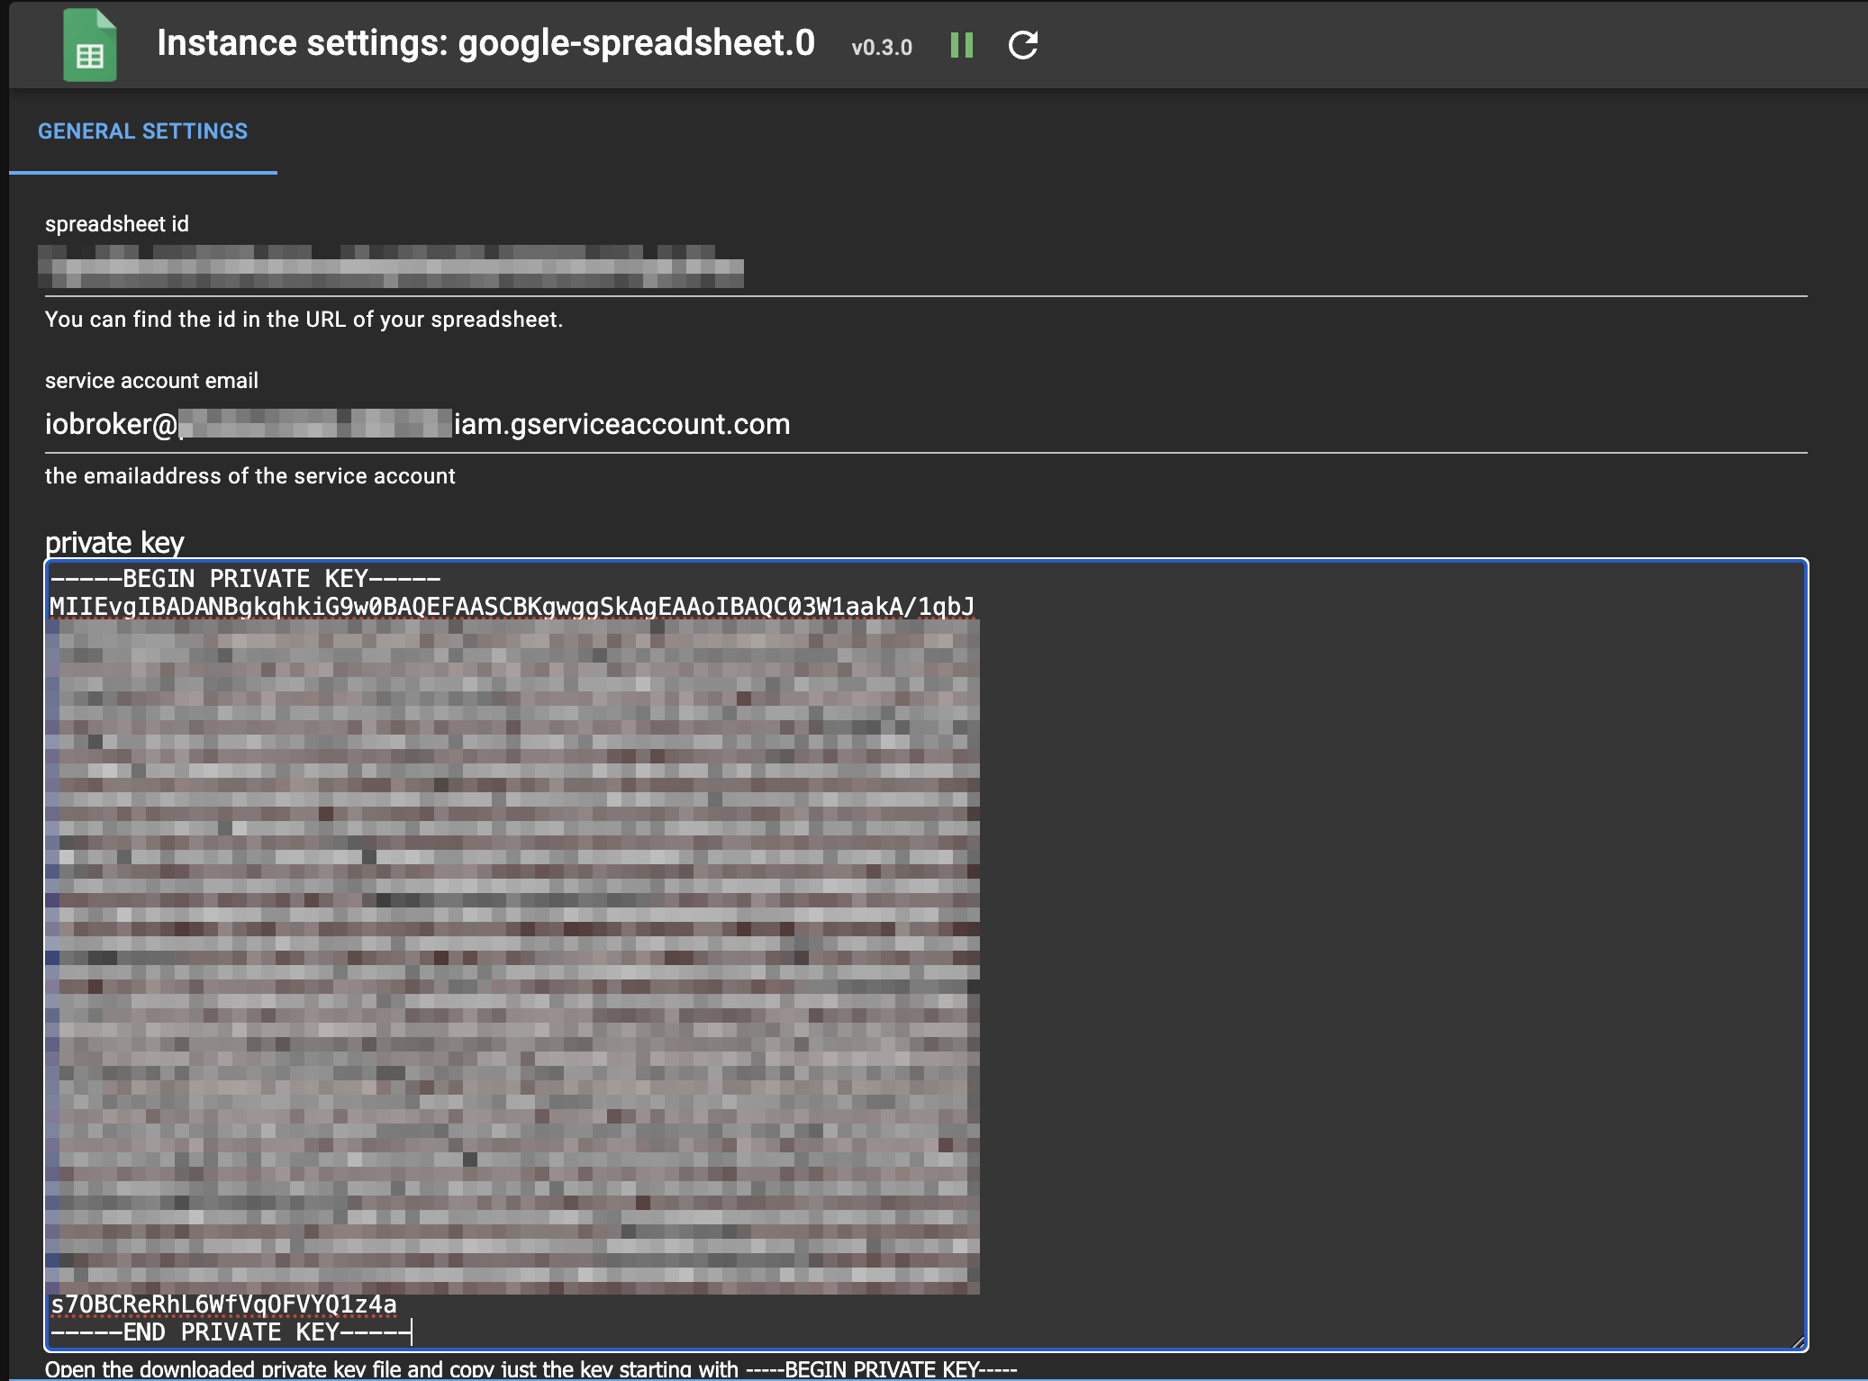Click the key line 's7OBCReRhL6WfVqOFVYQ1z4a'
The width and height of the screenshot is (1868, 1381).
tap(223, 1304)
